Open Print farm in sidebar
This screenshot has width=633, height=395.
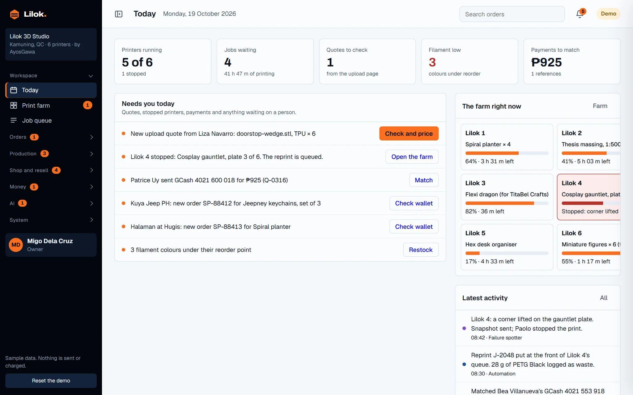coord(51,106)
